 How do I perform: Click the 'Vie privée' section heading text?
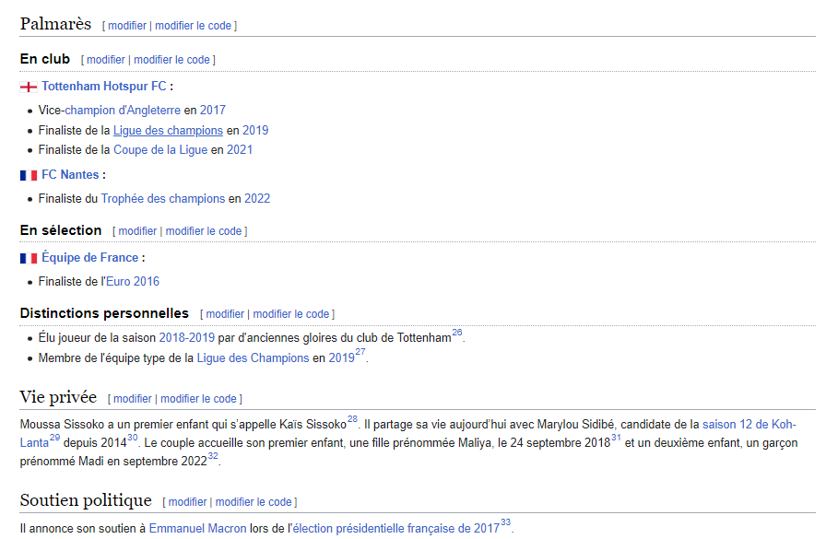click(58, 397)
